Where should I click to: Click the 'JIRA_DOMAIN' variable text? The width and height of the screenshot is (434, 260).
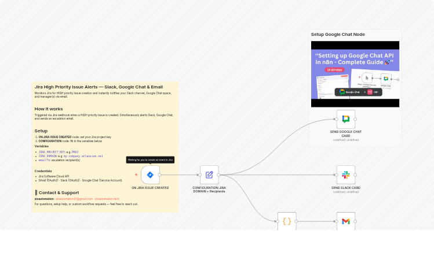(48, 156)
